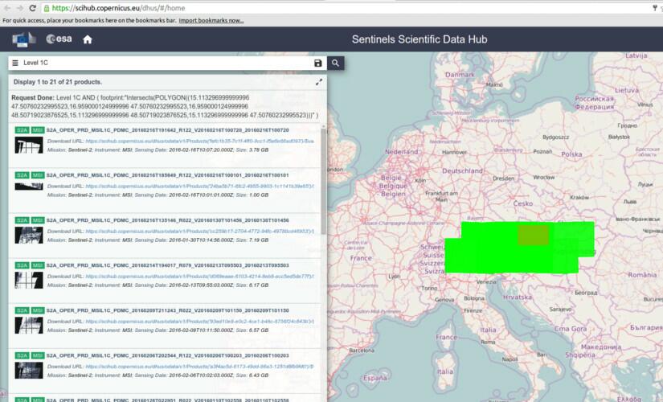663x402 pixels.
Task: Save the current search with the floppy icon
Action: click(318, 63)
